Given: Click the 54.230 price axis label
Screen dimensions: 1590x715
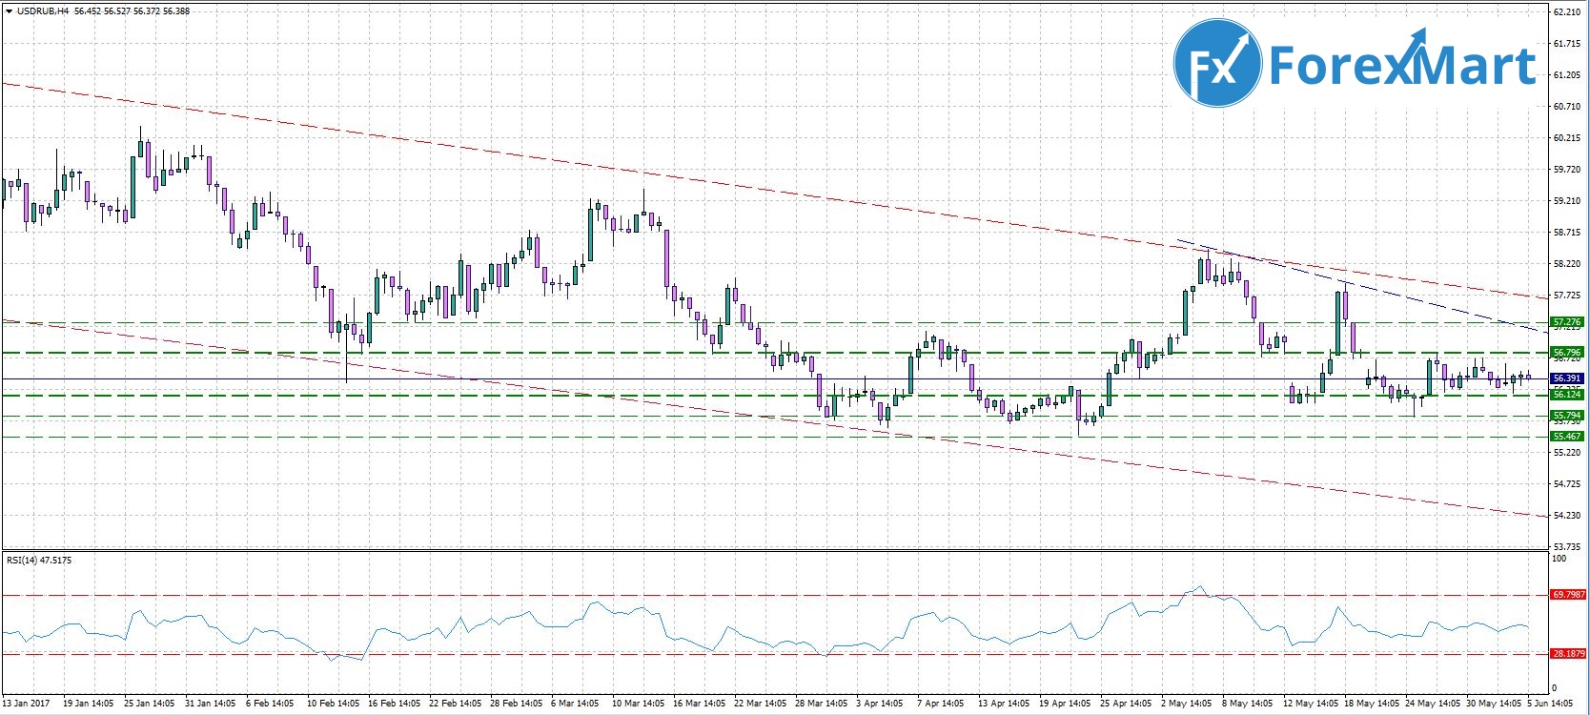Looking at the screenshot, I should pos(1567,516).
